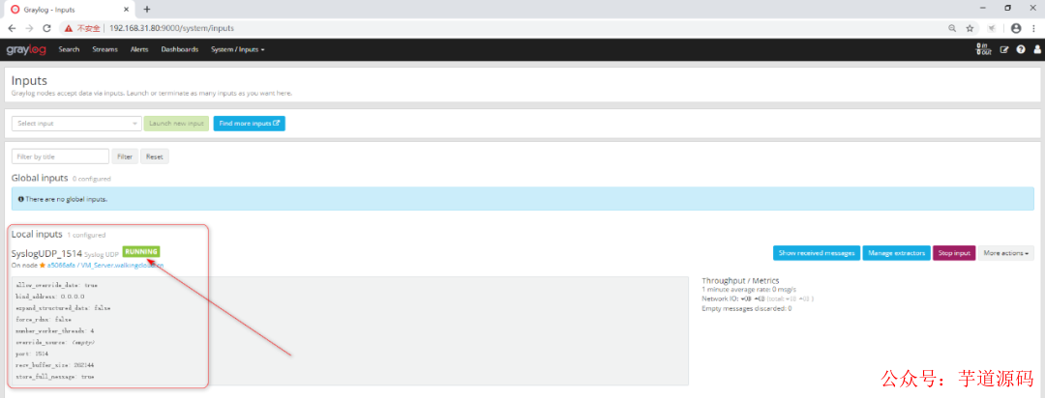Click the browser address bar URL
The image size is (1045, 398).
172,29
